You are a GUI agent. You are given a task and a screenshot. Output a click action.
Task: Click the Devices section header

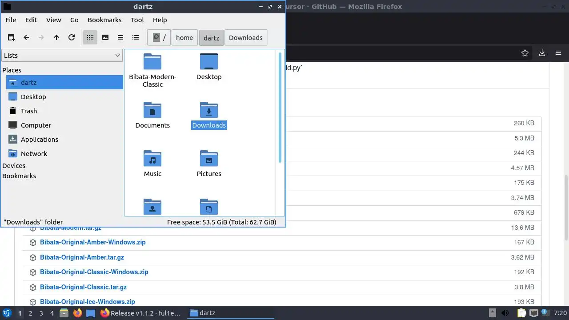[x=14, y=166]
